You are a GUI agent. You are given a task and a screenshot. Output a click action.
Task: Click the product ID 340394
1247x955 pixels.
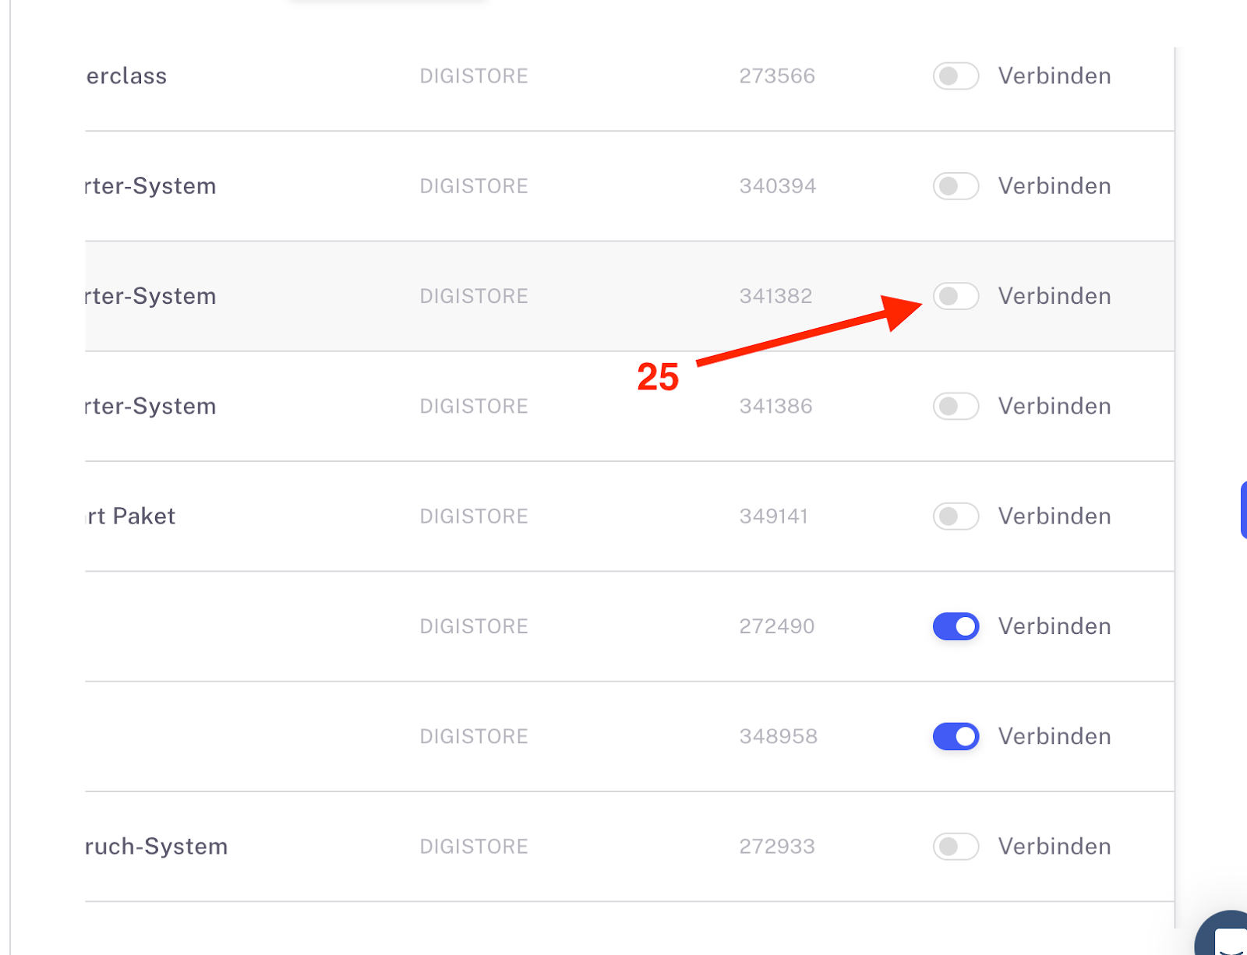(x=777, y=186)
